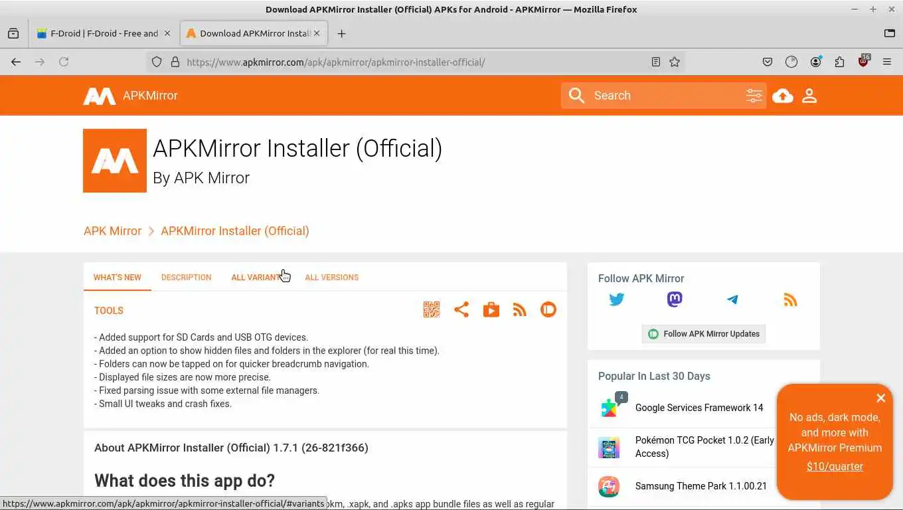Close the APKMirror Premium popup

click(881, 398)
